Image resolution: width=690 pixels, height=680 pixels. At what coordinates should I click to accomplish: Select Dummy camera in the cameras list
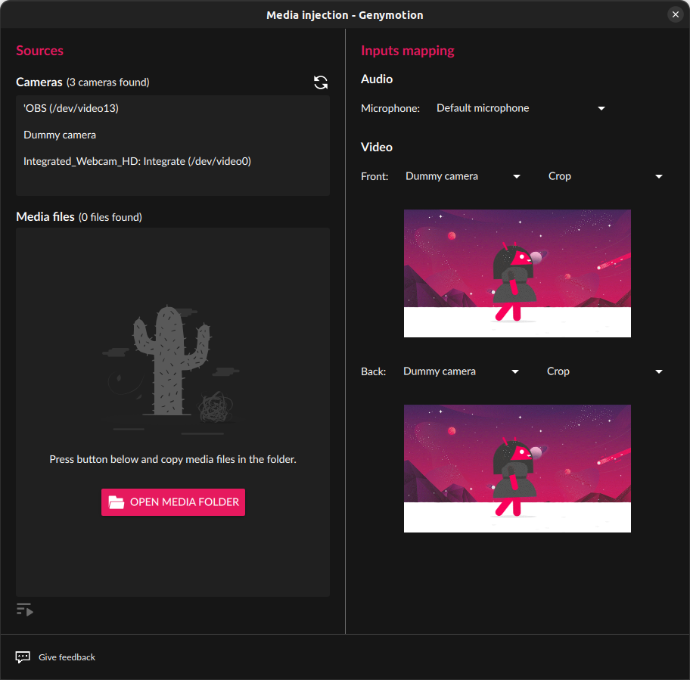(60, 135)
